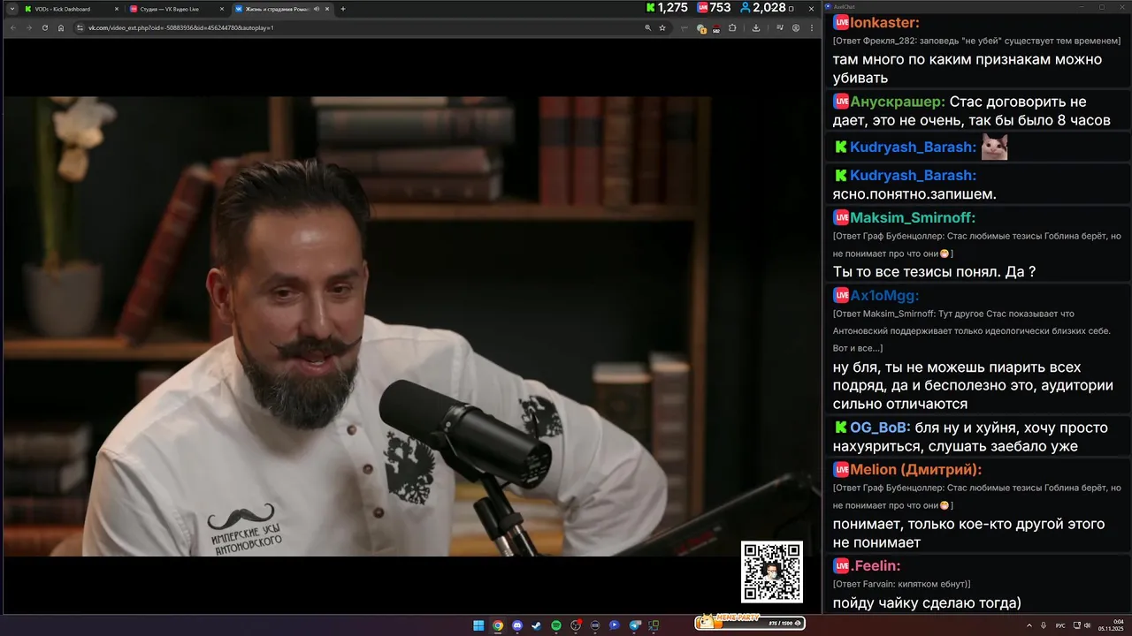Click reply quote to Farvain in chat
This screenshot has width=1132, height=636.
(901, 584)
